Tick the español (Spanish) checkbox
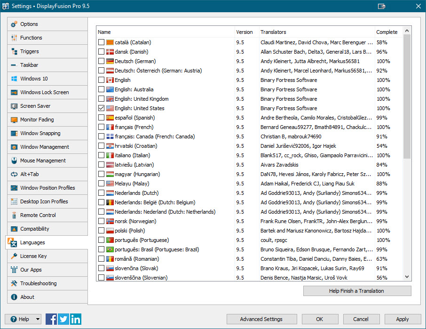Image resolution: width=426 pixels, height=329 pixels. click(x=102, y=118)
